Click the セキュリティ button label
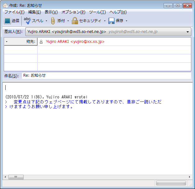 pos(90,21)
